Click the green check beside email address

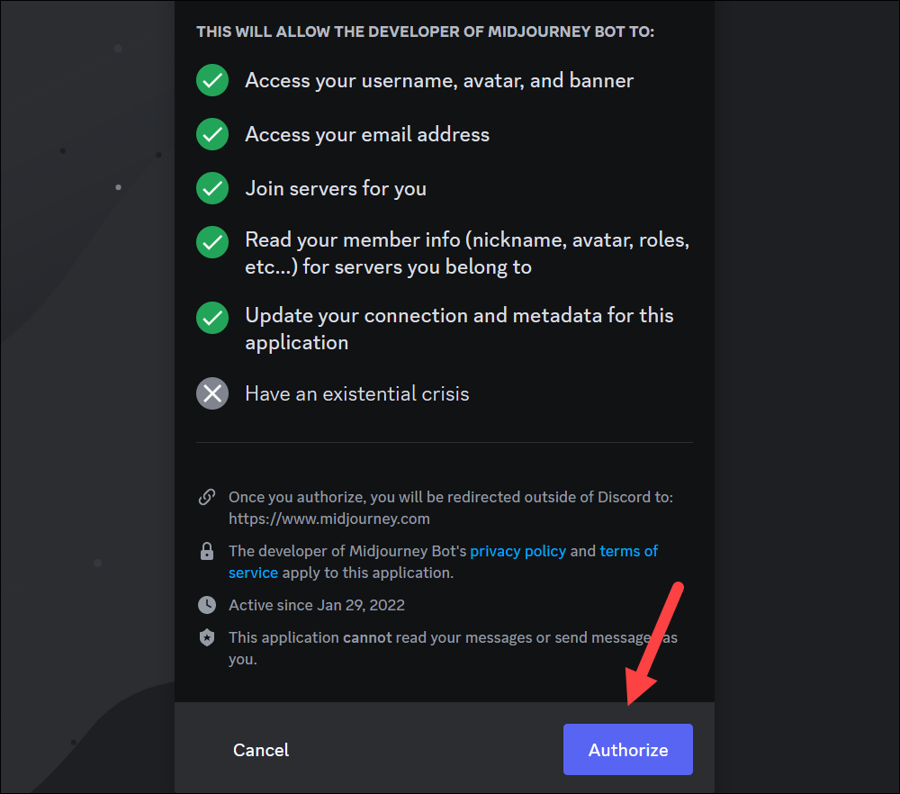212,134
